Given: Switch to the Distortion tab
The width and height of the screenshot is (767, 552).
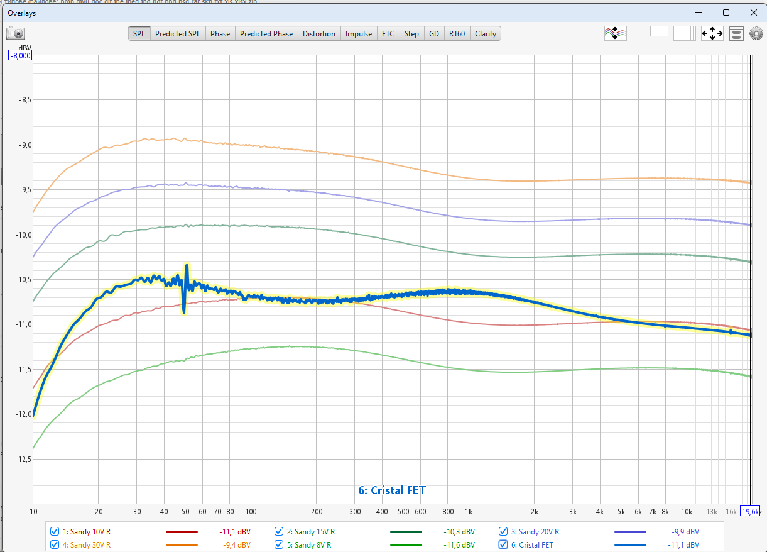Looking at the screenshot, I should 319,34.
